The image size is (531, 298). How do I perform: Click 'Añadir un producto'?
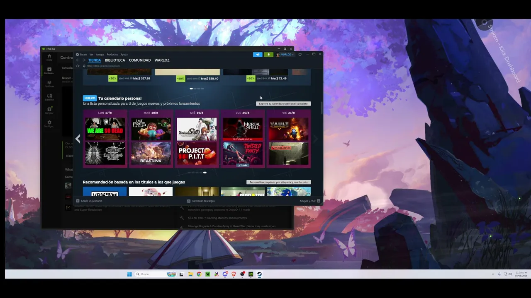89,201
